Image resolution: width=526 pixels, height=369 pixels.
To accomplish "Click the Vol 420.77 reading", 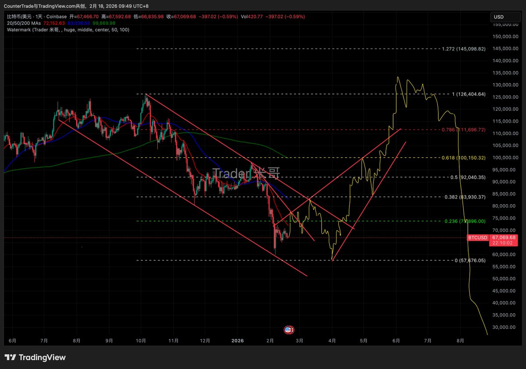I will [252, 16].
